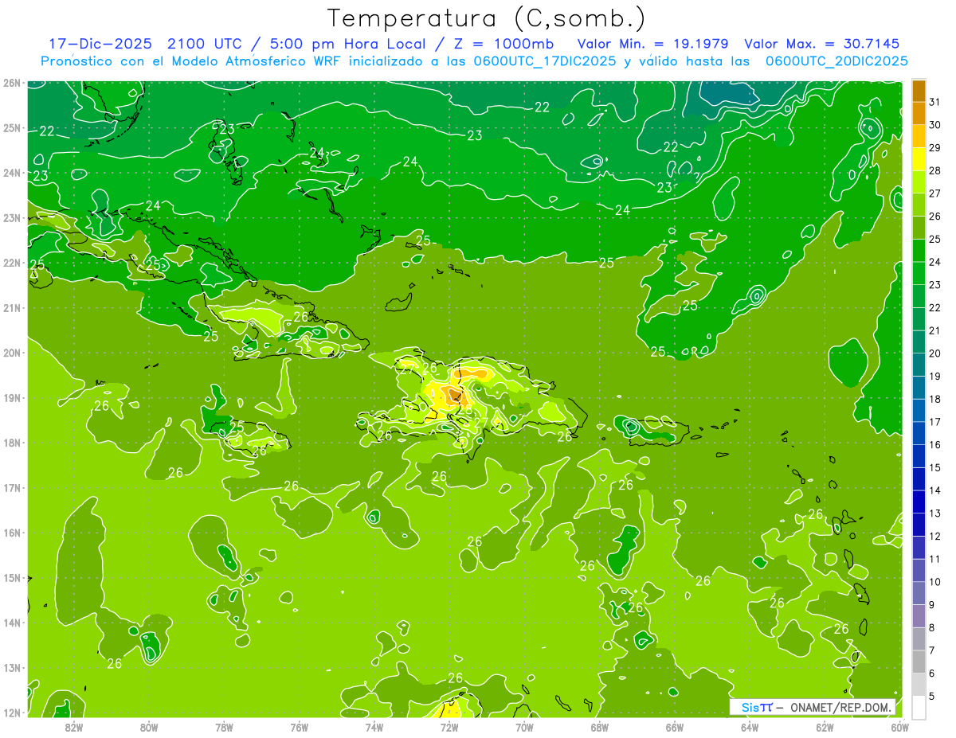Click the 17N latitude label
Screen dimensions: 956x738
(11, 488)
